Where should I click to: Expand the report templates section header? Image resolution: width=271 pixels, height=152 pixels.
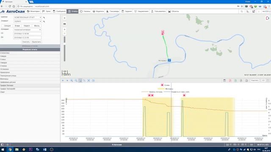coord(30,46)
